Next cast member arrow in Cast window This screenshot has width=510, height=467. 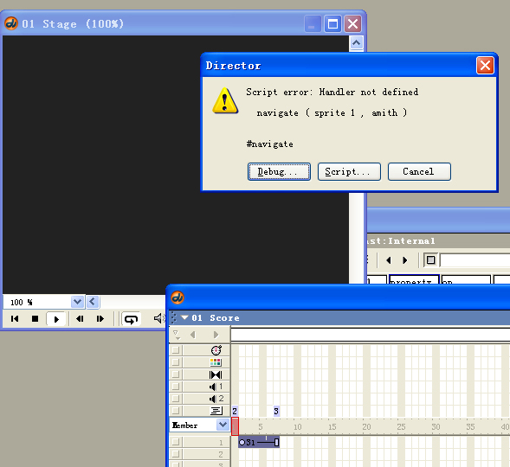405,260
